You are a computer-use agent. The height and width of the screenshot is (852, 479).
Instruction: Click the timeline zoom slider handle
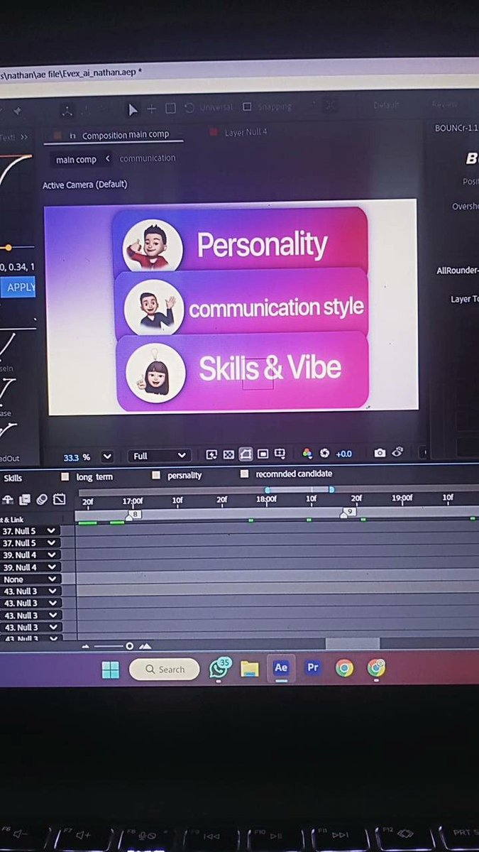[129, 646]
